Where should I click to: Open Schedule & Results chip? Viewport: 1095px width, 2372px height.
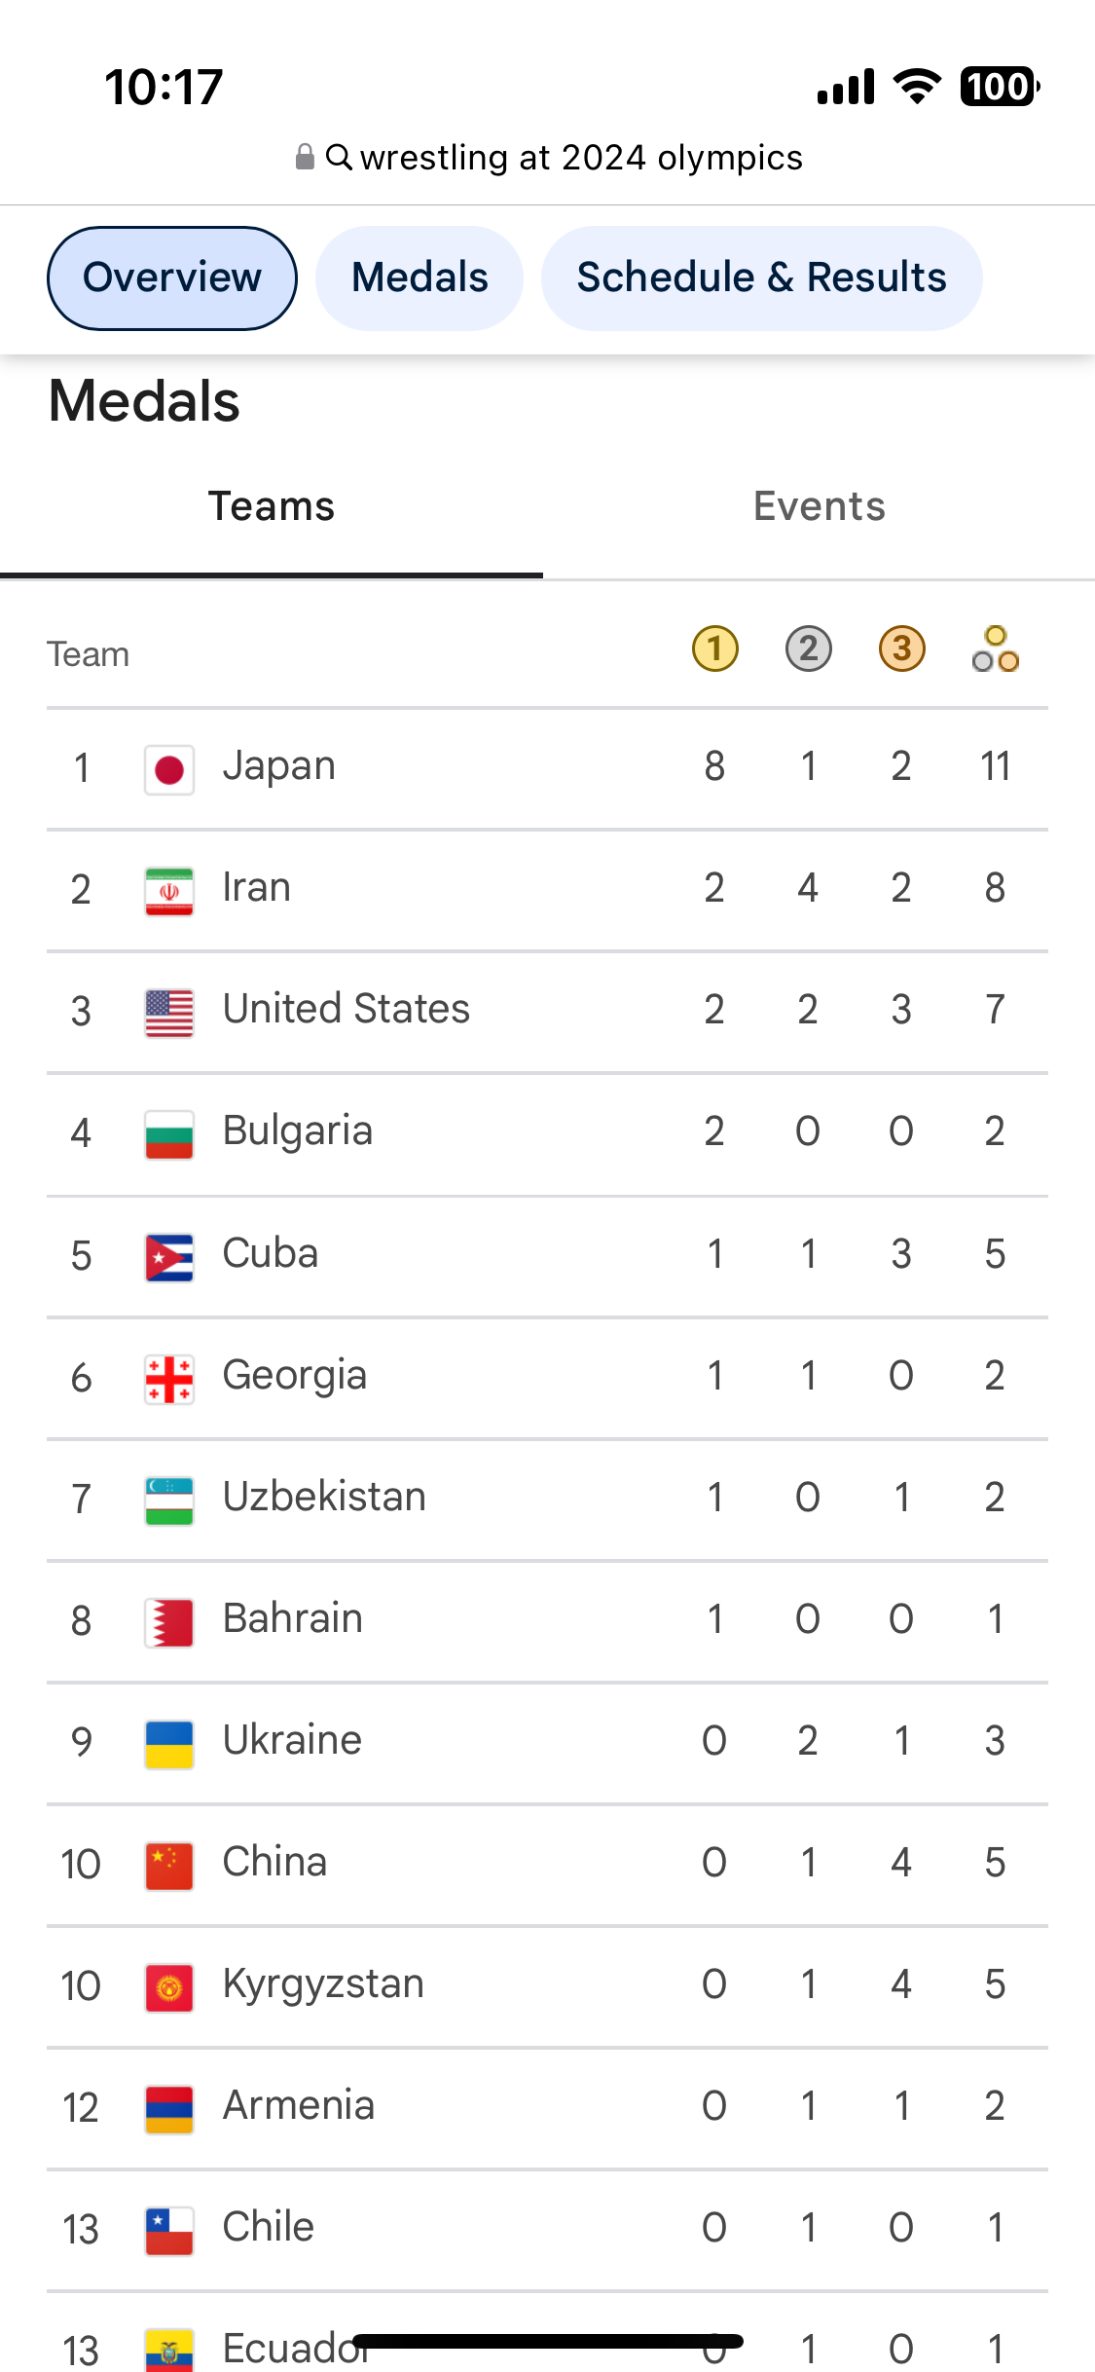tap(761, 278)
